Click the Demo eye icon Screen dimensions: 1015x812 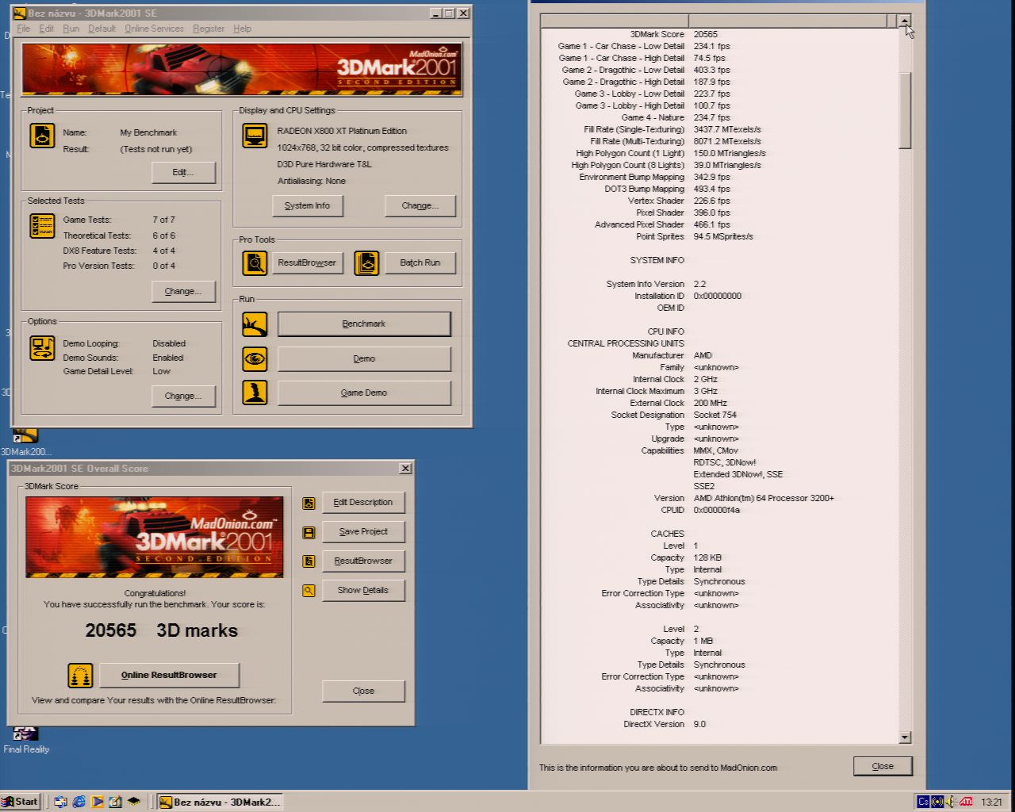[x=255, y=358]
